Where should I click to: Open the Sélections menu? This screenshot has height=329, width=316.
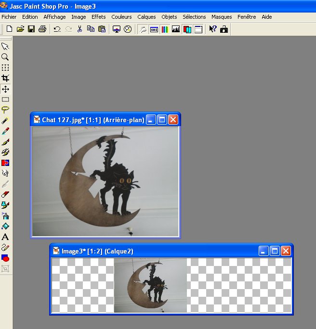[194, 17]
